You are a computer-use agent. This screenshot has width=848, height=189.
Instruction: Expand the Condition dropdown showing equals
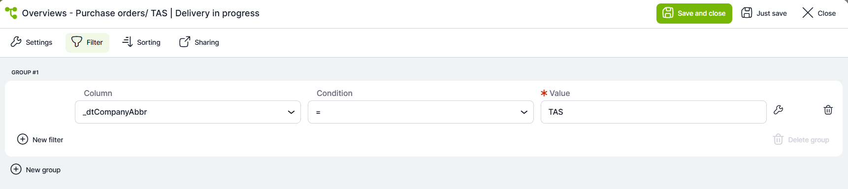tap(421, 112)
